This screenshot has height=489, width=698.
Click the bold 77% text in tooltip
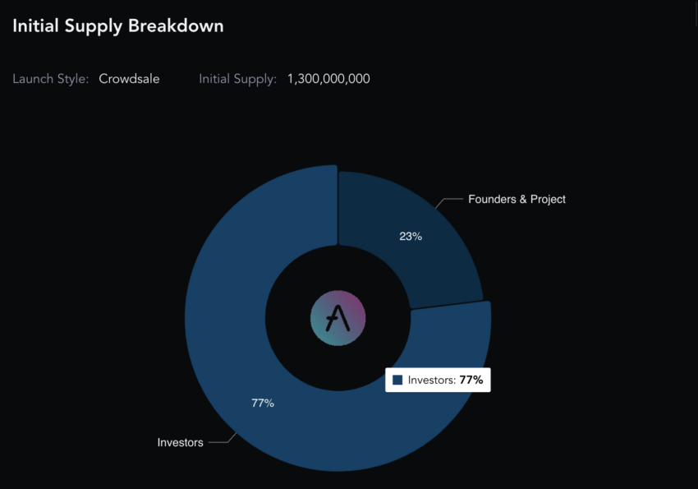[471, 380]
